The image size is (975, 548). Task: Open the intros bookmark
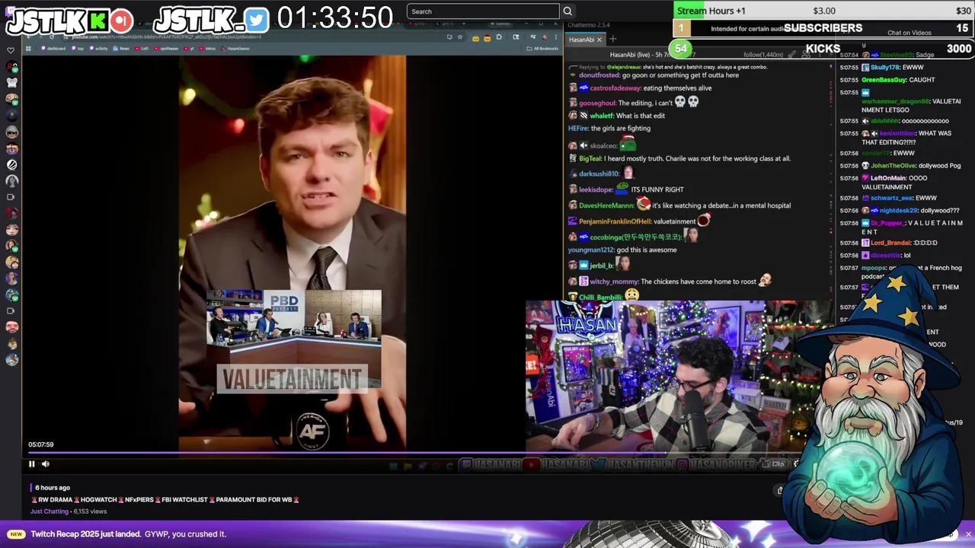click(208, 49)
